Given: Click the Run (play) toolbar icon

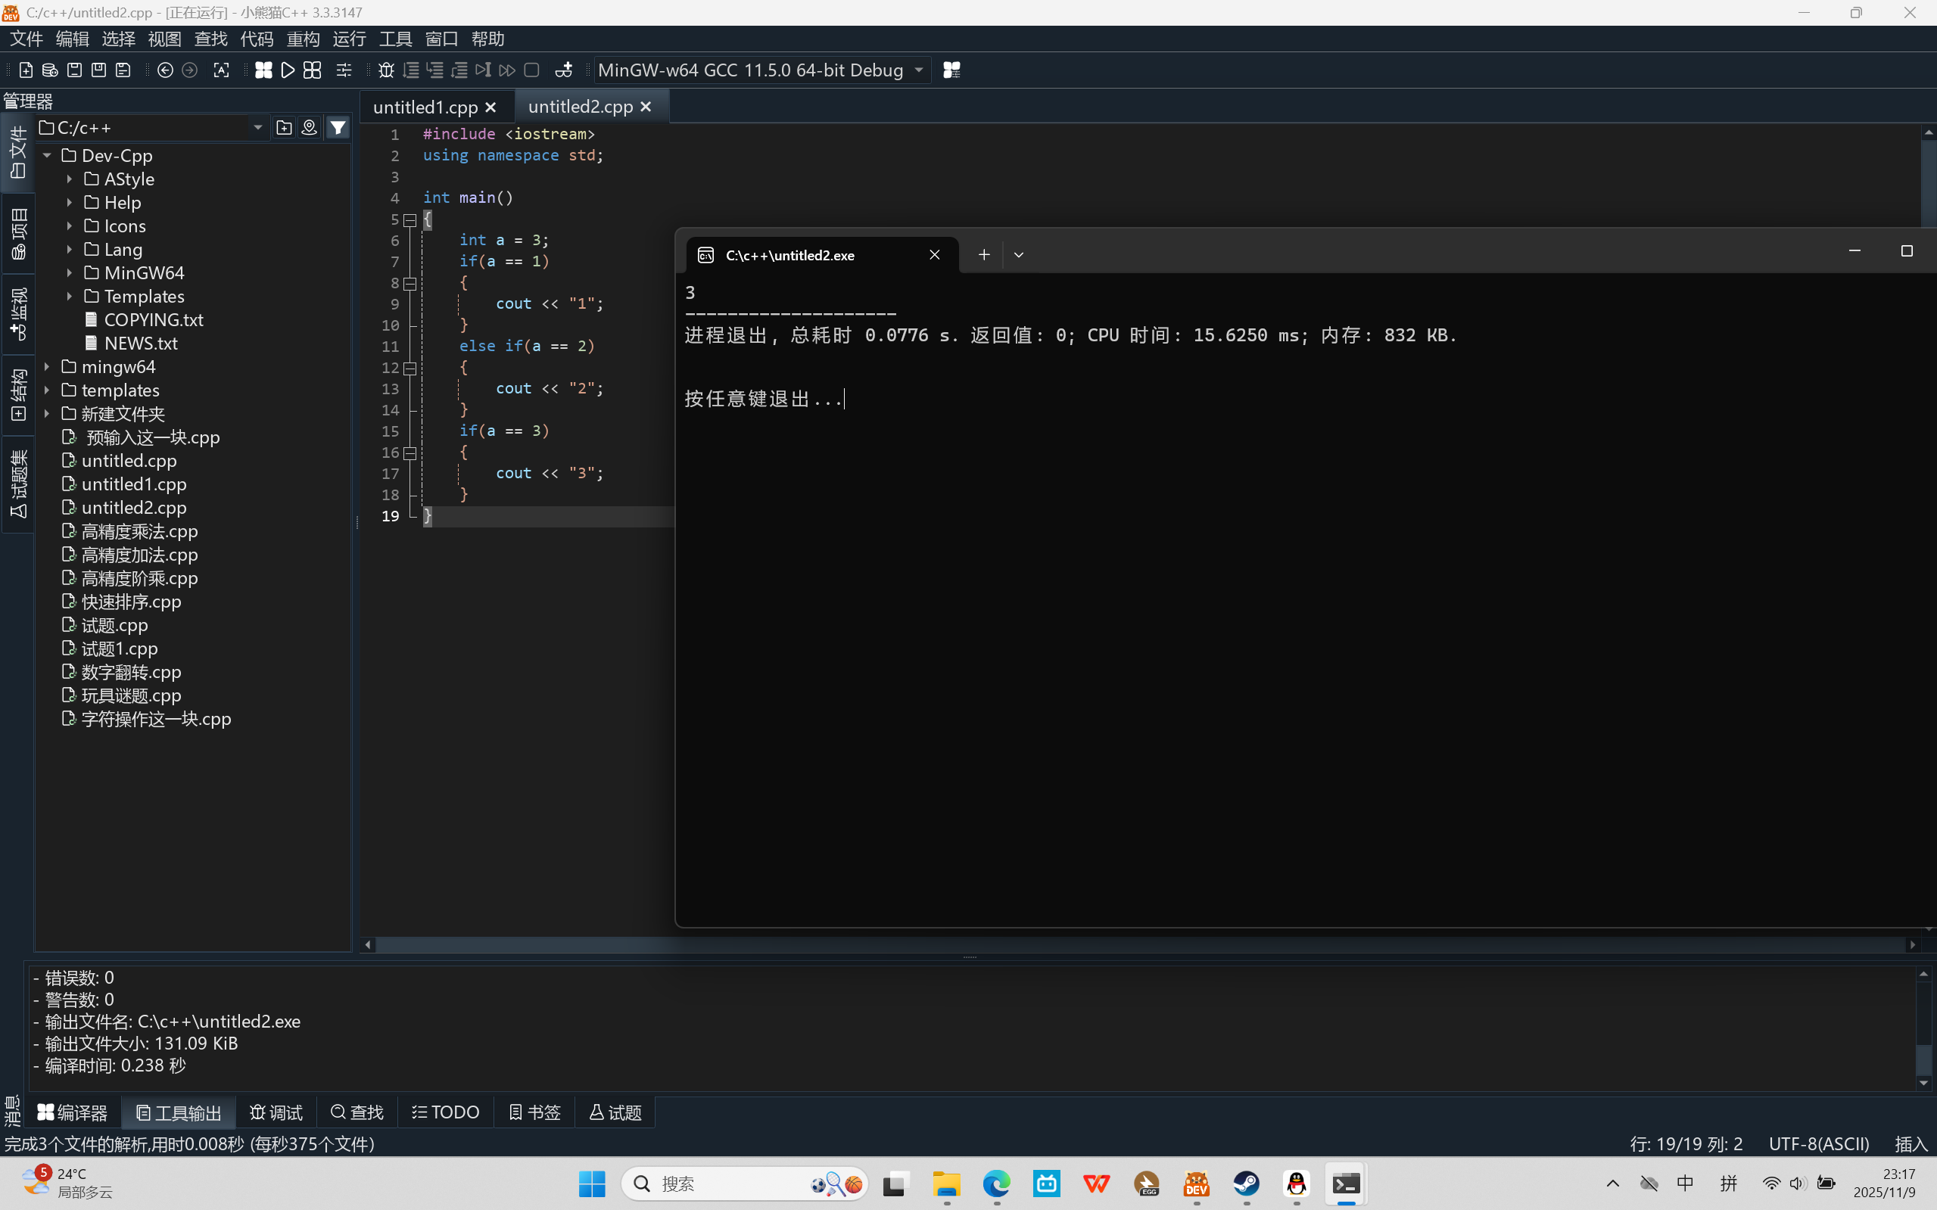Looking at the screenshot, I should 288,70.
